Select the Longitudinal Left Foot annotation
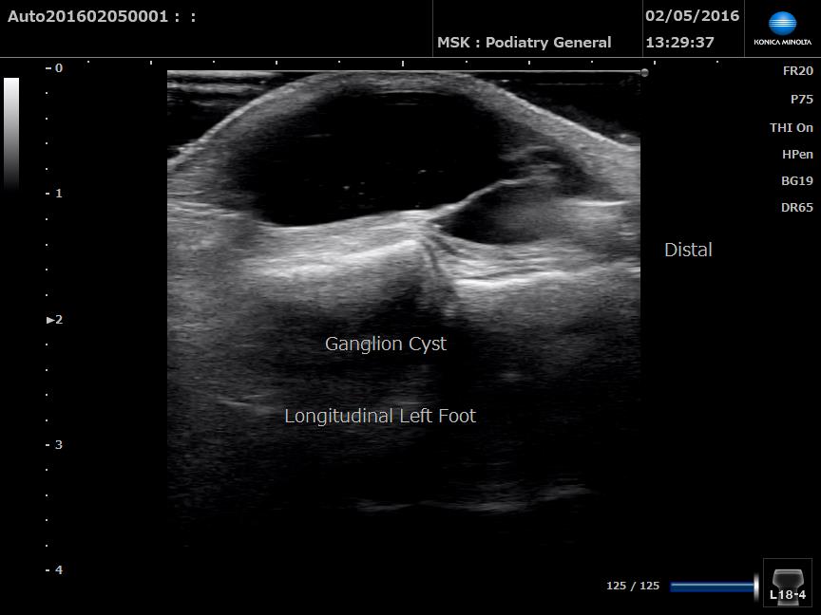Screen dimensions: 821x615 click(380, 416)
